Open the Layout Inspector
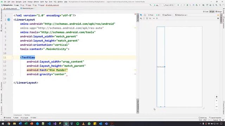The image size is (225, 126). pyautogui.click(x=215, y=118)
